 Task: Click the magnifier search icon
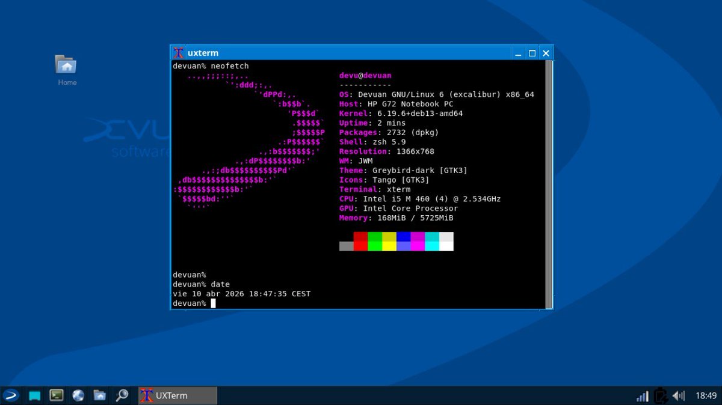[x=122, y=395]
